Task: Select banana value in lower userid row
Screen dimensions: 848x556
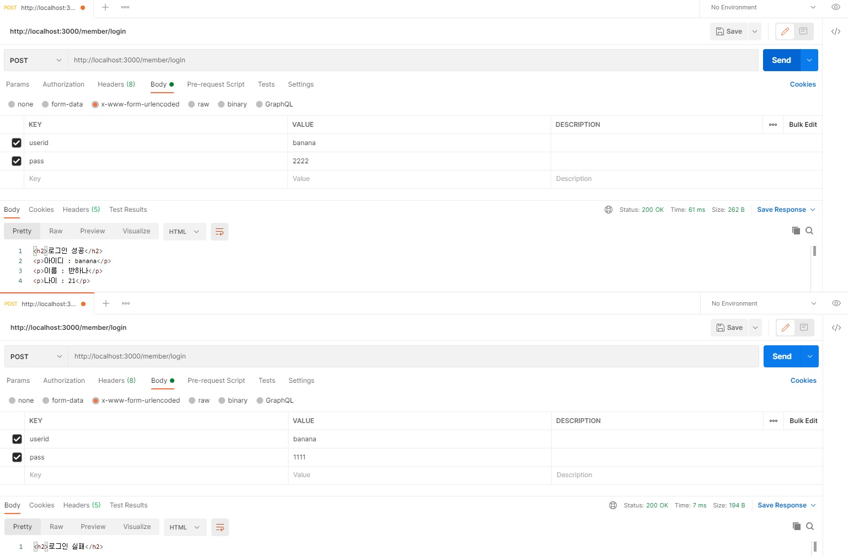Action: click(305, 439)
